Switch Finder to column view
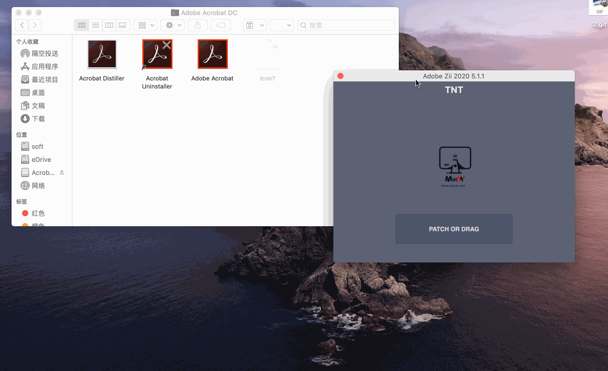Viewport: 608px width, 371px height. (109, 25)
